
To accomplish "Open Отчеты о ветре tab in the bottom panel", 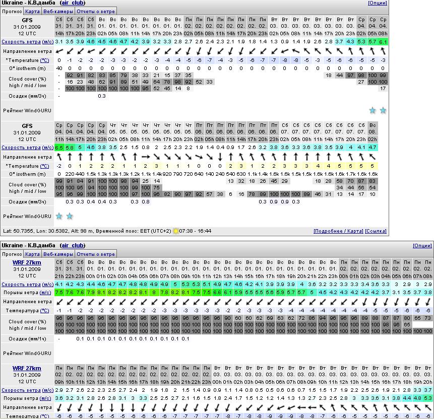I will pyautogui.click(x=96, y=254).
